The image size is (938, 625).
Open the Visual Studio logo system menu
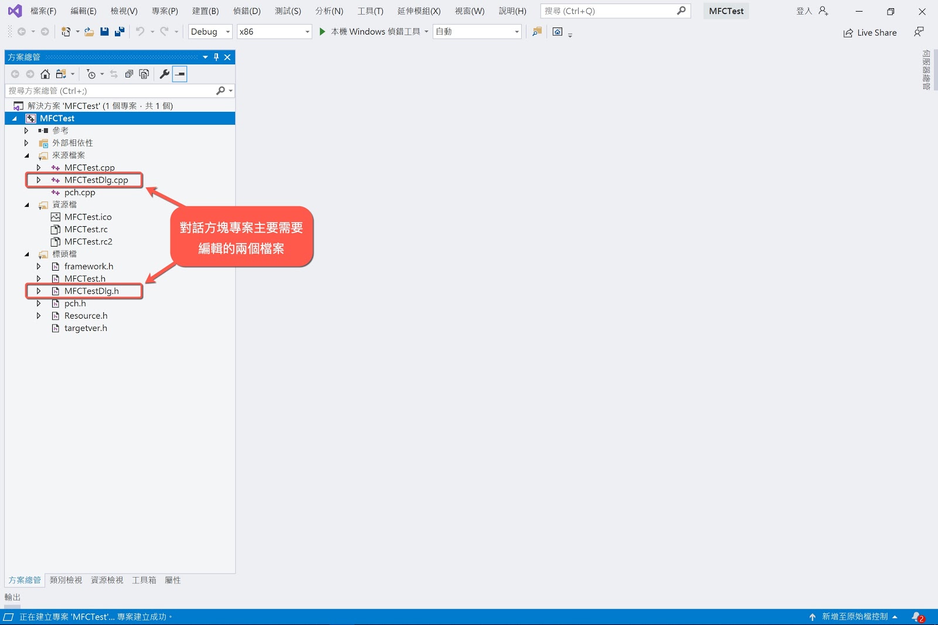point(15,11)
